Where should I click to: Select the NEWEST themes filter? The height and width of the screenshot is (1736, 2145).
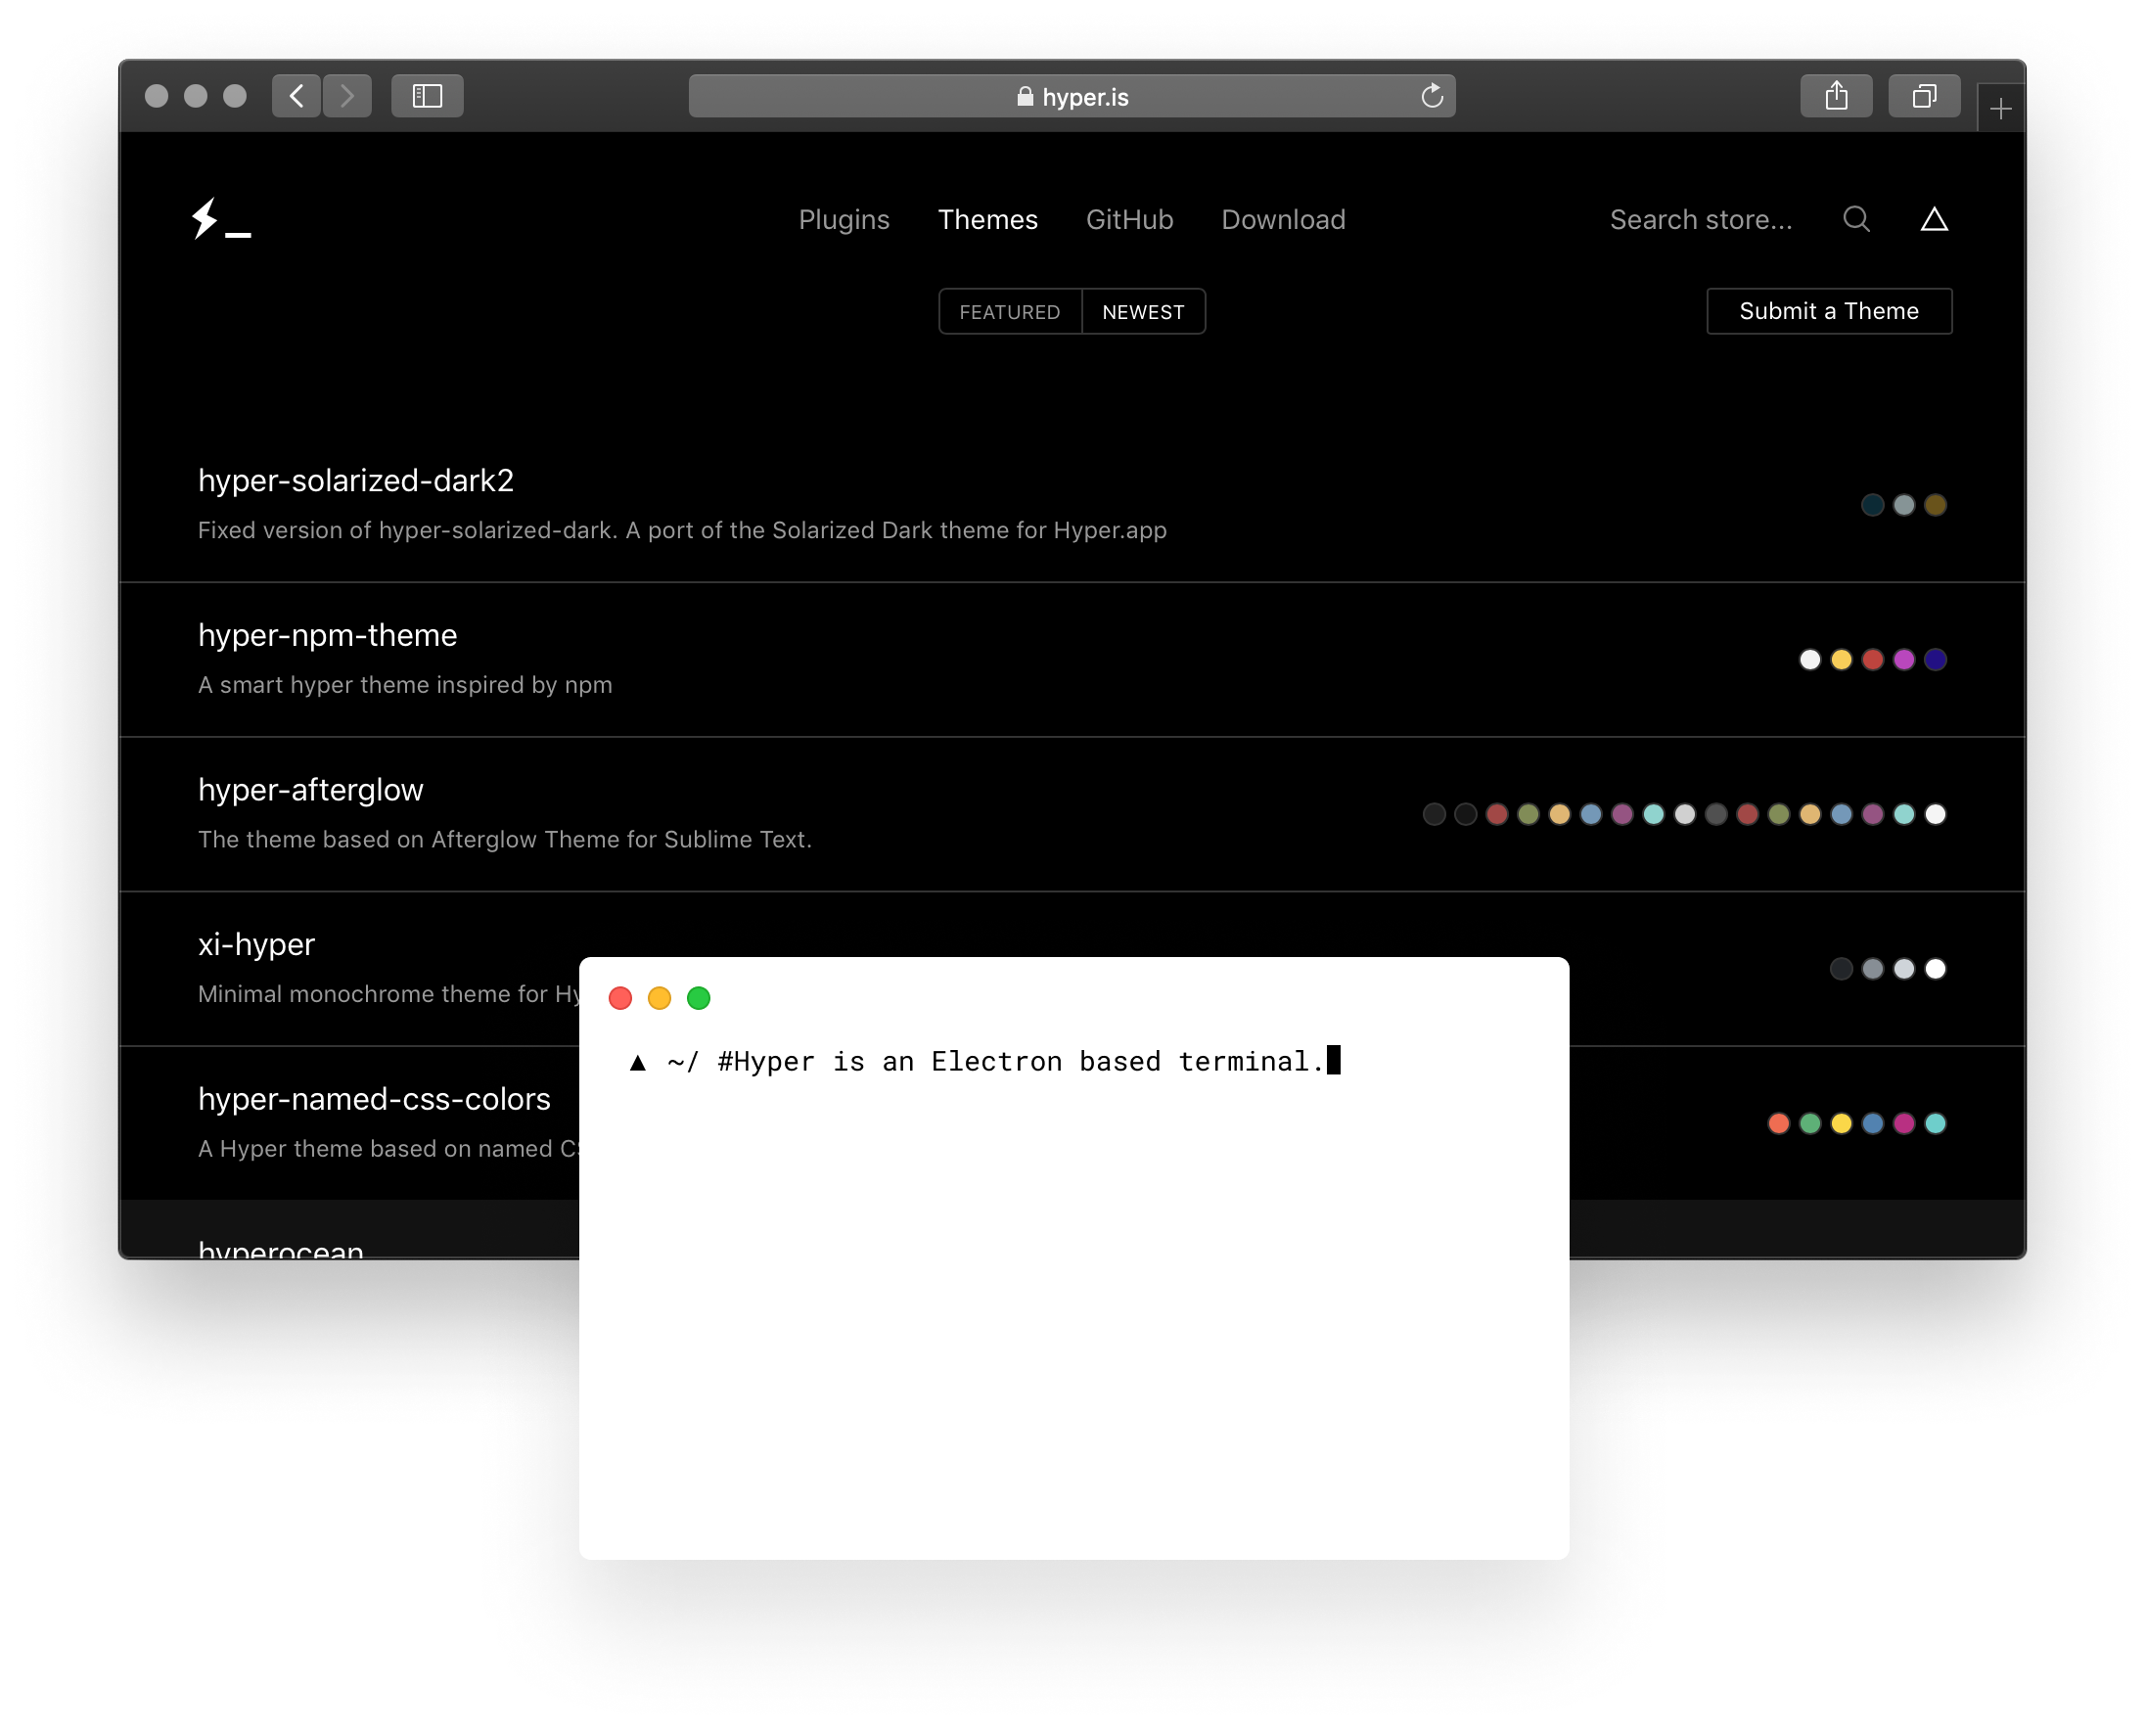pos(1143,312)
